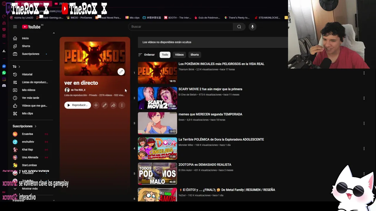The height and width of the screenshot is (211, 376).
Task: Select the Shorts filter chip
Action: click(194, 55)
